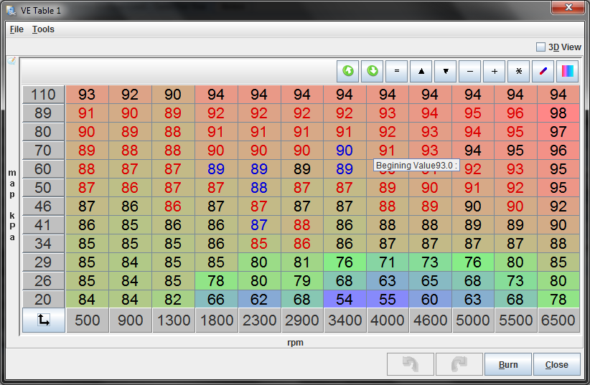Select the 4000 rpm bin header
The image size is (590, 385).
(x=388, y=320)
